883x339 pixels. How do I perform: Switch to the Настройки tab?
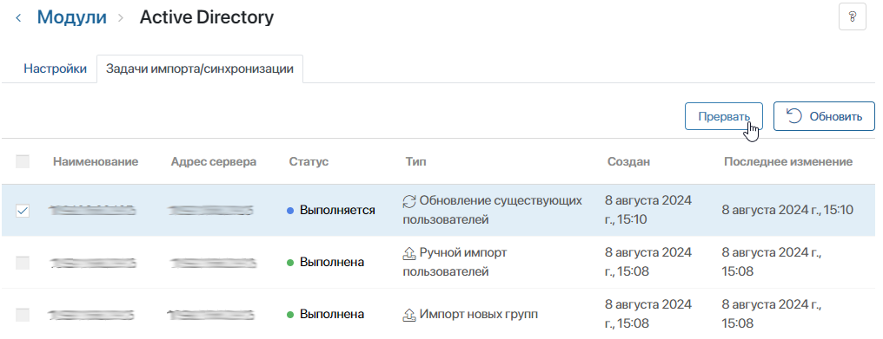click(56, 69)
